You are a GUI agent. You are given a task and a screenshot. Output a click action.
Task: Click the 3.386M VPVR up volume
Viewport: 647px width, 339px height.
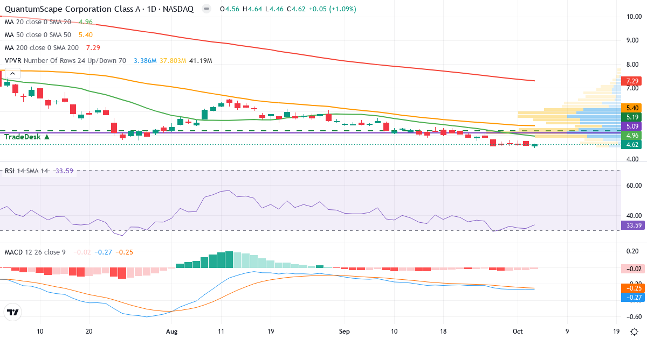coord(145,61)
